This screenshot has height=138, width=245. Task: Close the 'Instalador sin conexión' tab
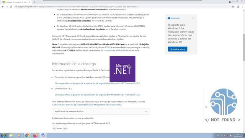click(x=29, y=2)
